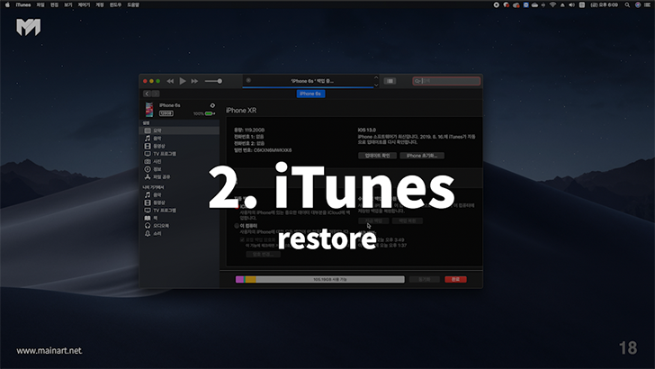Open the iTunes menu in menu bar
655x369 pixels.
pyautogui.click(x=23, y=5)
